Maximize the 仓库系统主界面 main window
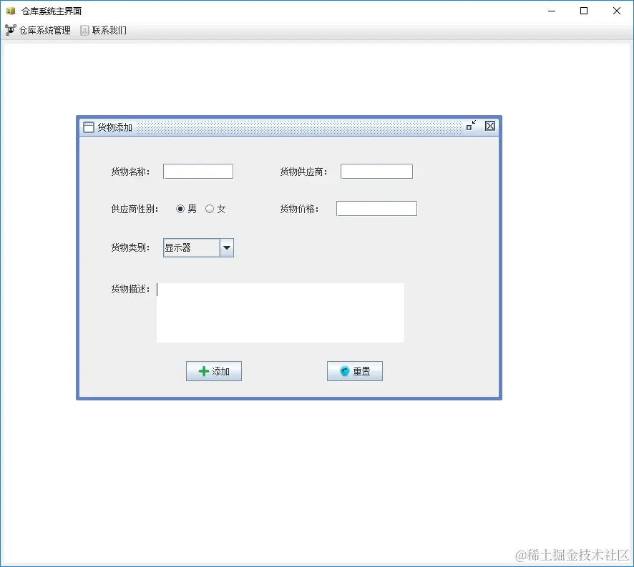 (x=584, y=11)
